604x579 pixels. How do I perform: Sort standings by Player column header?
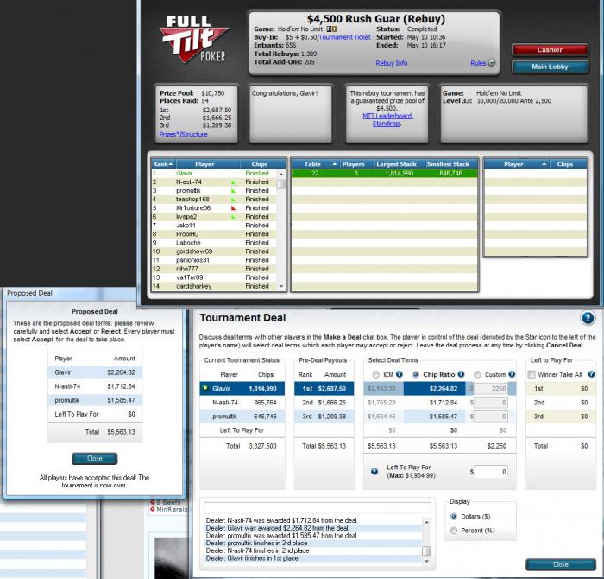coord(208,164)
